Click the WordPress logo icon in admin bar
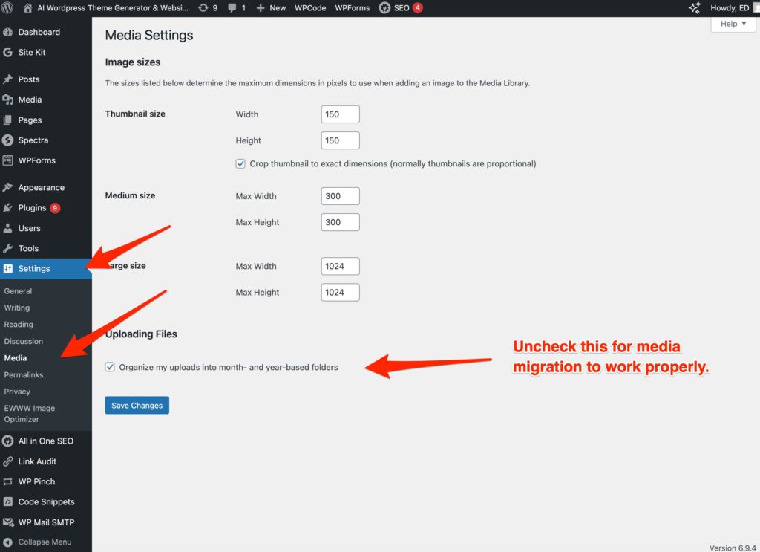Viewport: 760px width, 552px height. 8,8
